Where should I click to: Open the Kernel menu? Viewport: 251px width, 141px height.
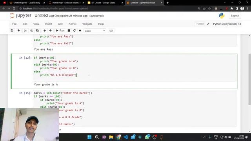(72, 24)
